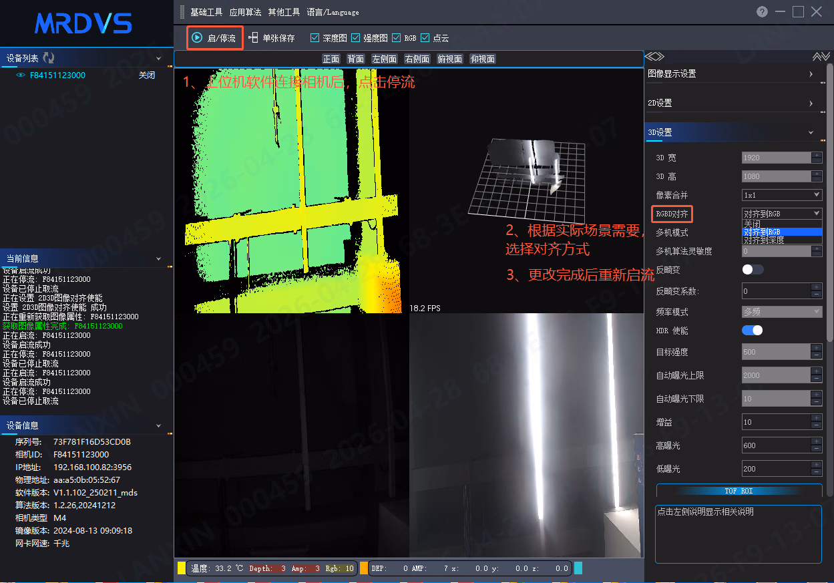Click the 右侧面 right view button
This screenshot has width=834, height=583.
[x=417, y=59]
